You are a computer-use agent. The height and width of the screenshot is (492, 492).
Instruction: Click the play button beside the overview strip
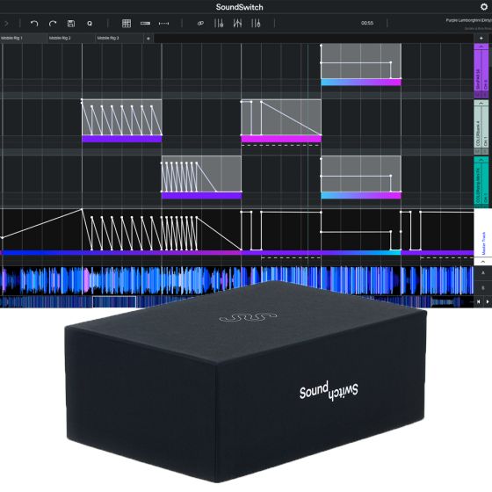[488, 301]
